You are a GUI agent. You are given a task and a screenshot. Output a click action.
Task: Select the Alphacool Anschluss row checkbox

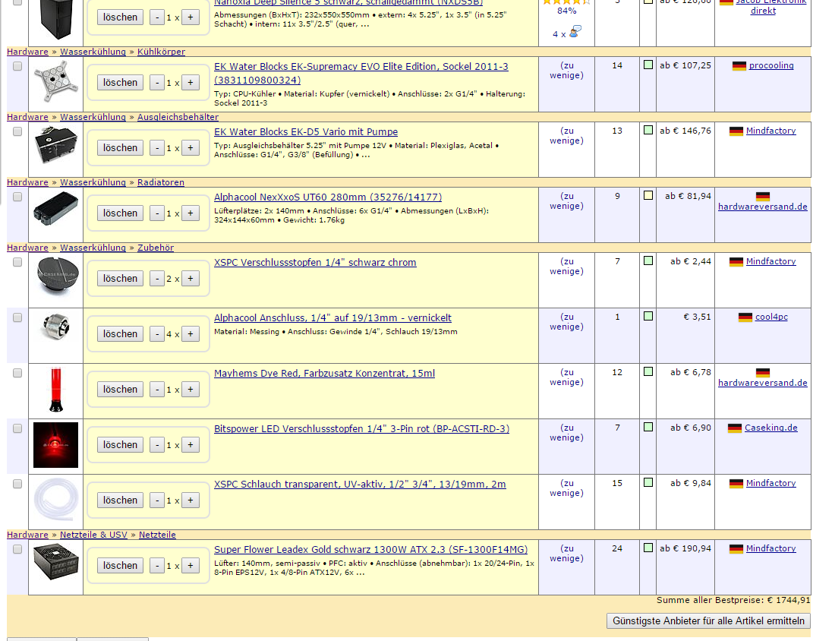[17, 318]
